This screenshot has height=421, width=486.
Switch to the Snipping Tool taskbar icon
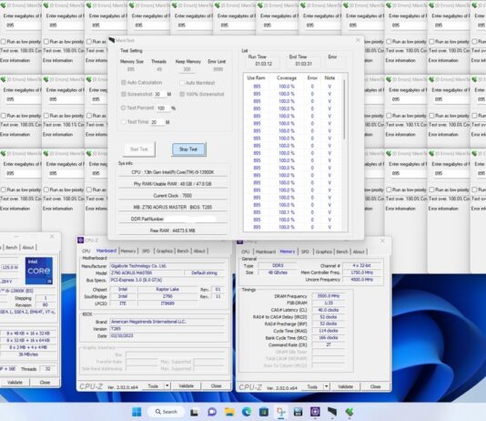coord(281,412)
